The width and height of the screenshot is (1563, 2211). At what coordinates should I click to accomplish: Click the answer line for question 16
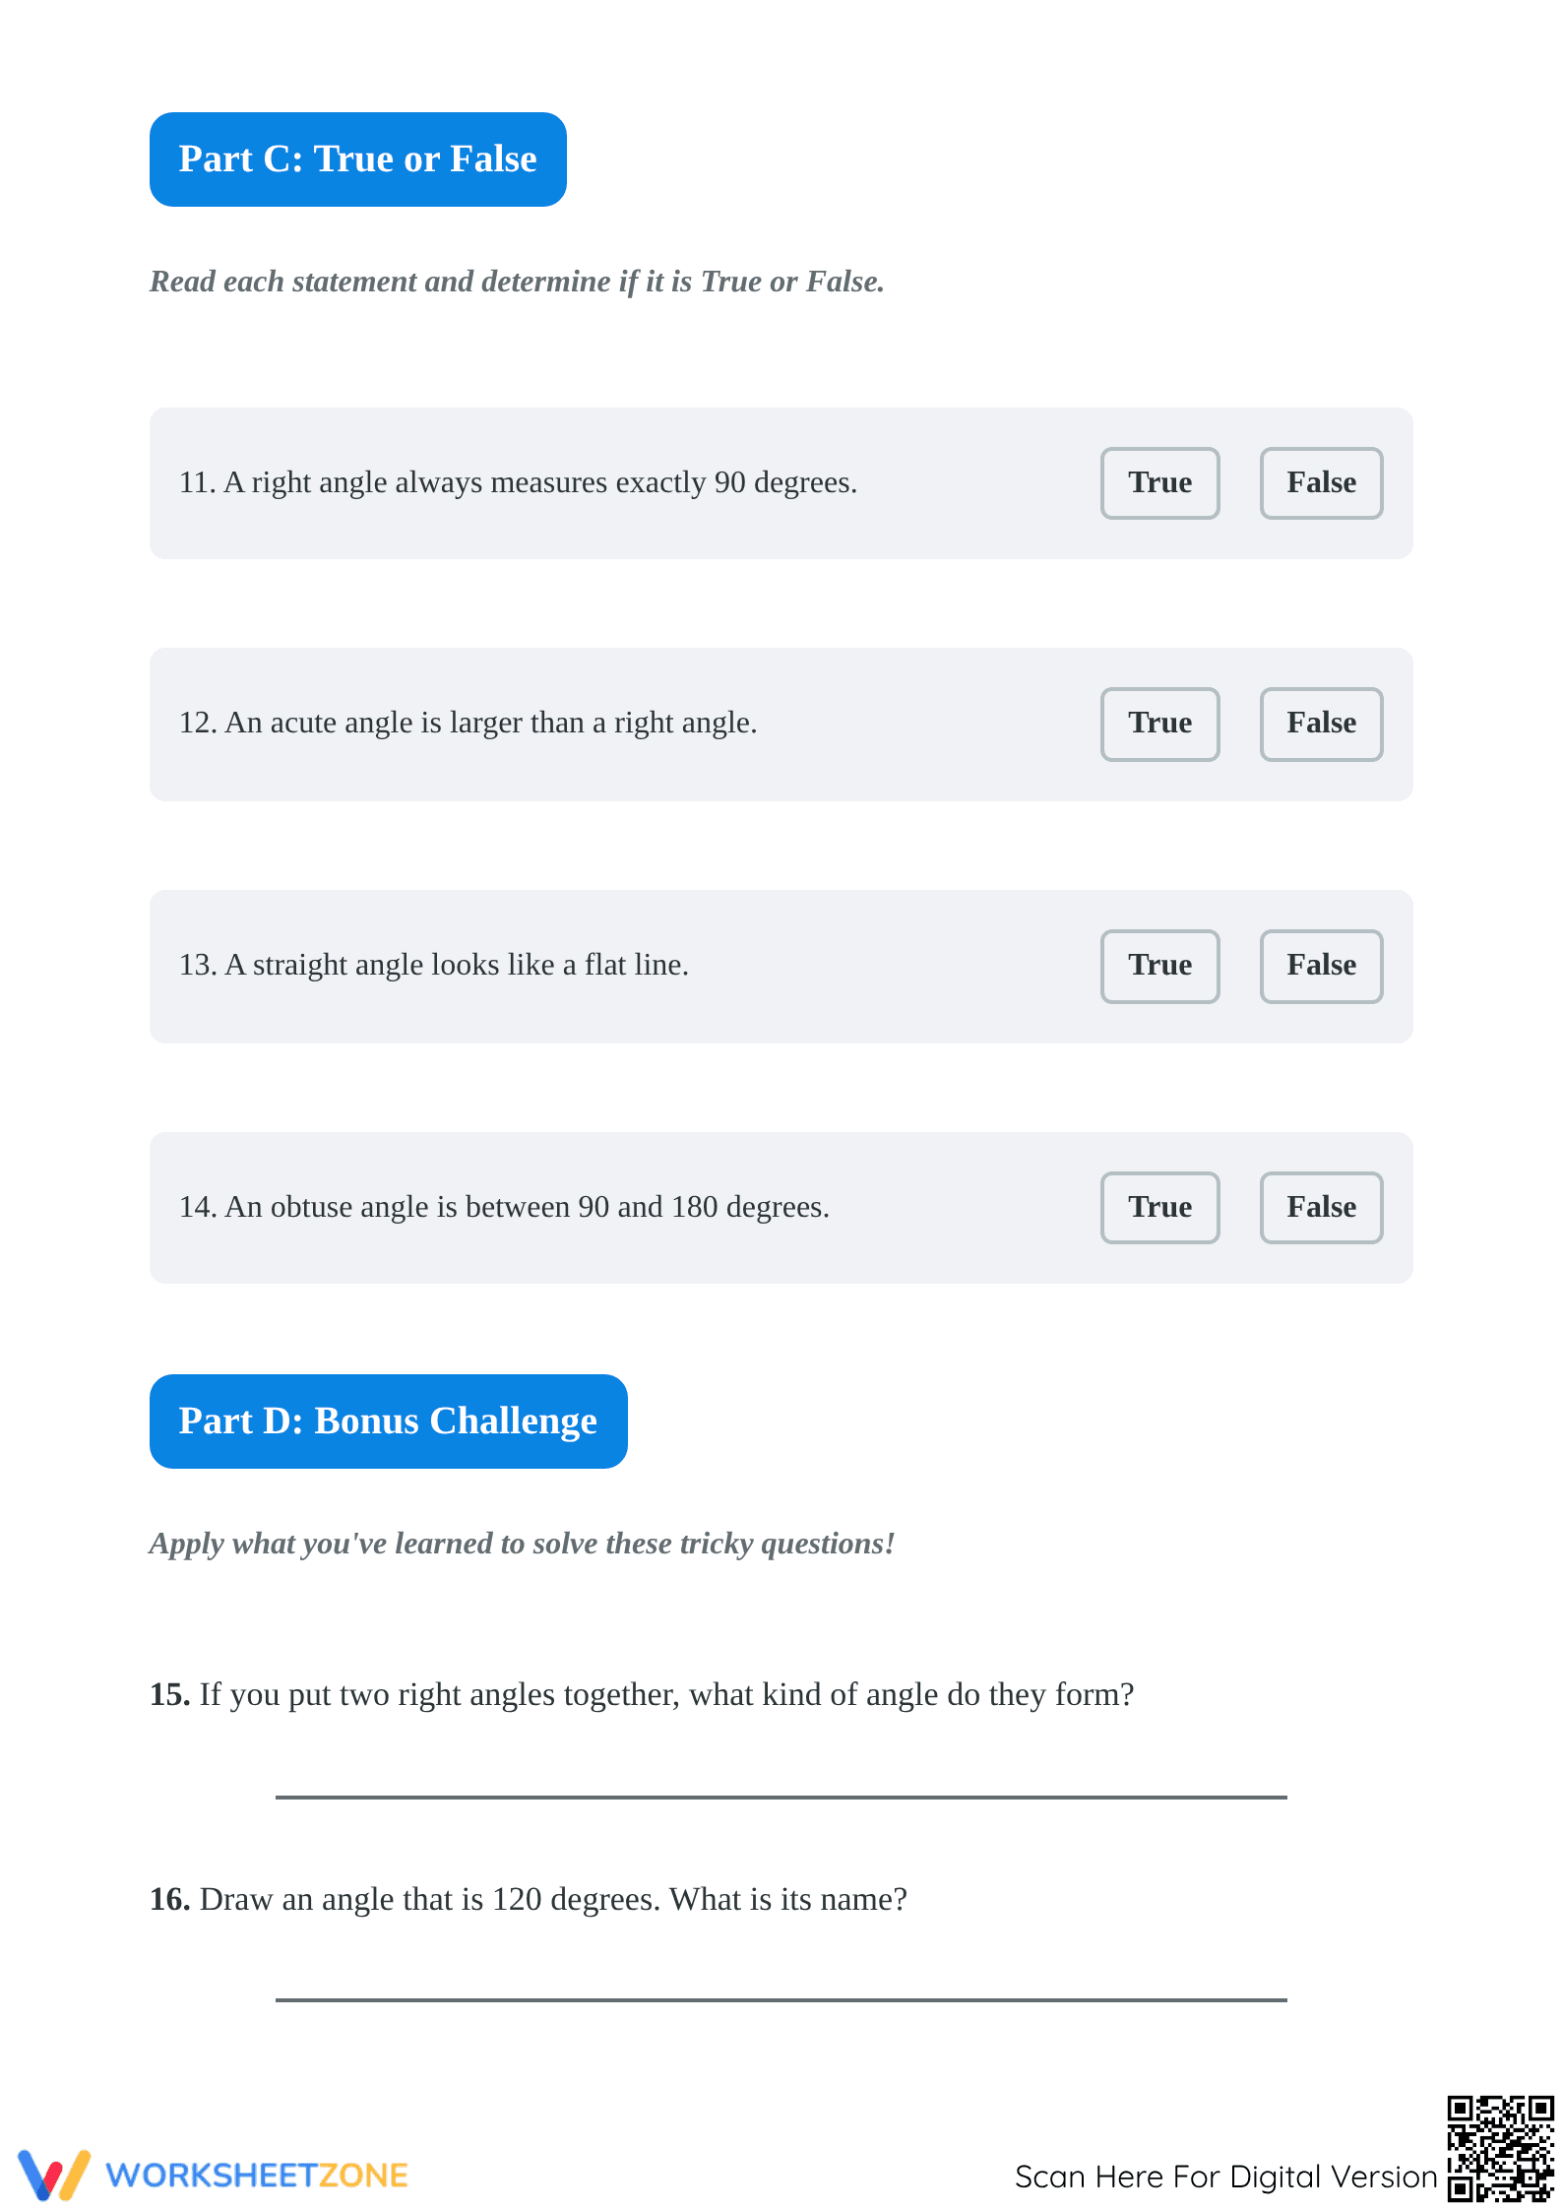pyautogui.click(x=781, y=1998)
